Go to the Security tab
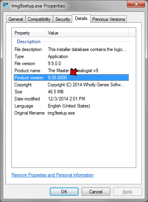The height and width of the screenshot is (202, 148). coord(63,19)
